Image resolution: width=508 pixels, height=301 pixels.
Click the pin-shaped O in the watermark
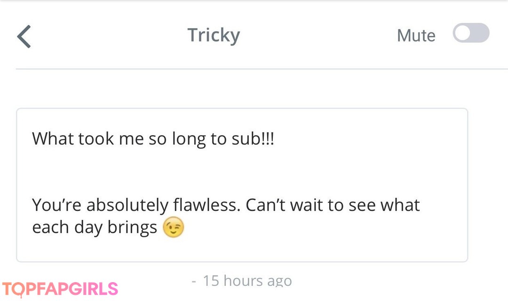20,289
